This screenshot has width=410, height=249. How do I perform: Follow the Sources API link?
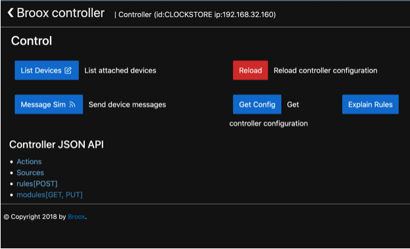tap(30, 173)
